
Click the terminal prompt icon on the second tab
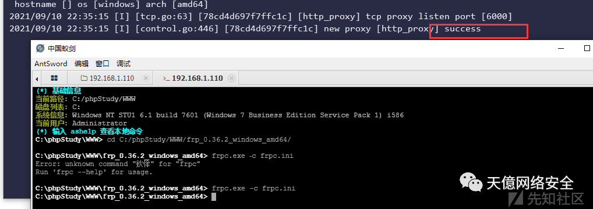coord(166,78)
